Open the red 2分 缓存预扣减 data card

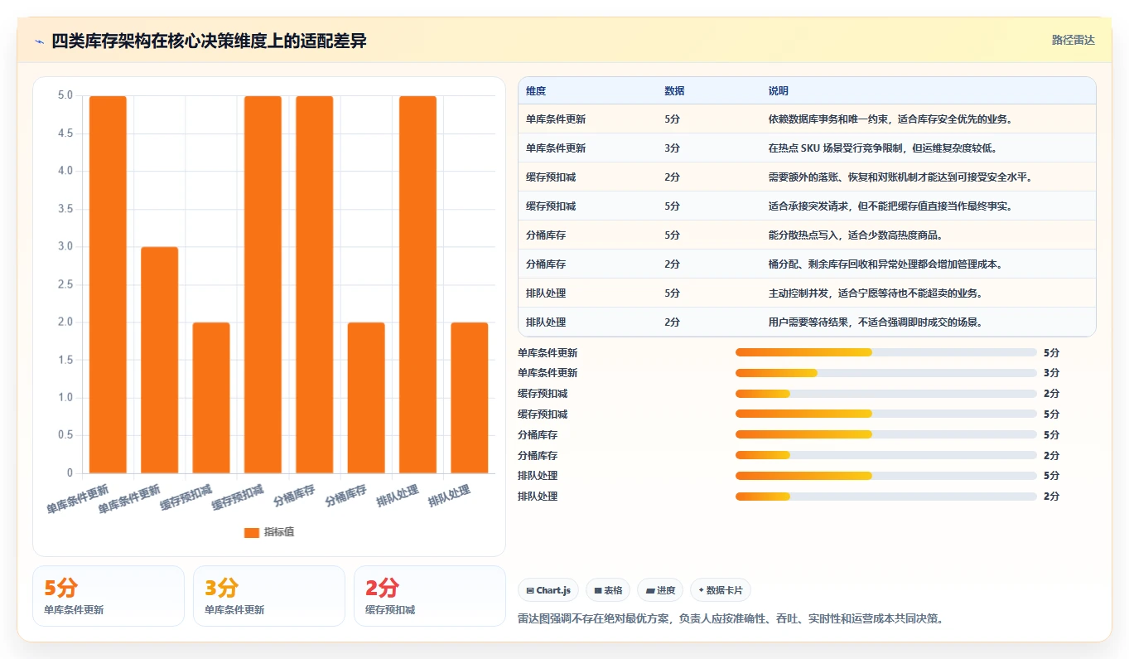430,596
